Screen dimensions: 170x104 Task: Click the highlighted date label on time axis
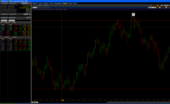[x=63, y=100]
